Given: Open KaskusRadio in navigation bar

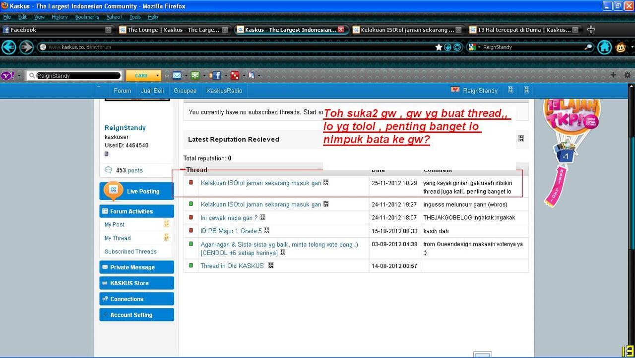Looking at the screenshot, I should point(224,91).
